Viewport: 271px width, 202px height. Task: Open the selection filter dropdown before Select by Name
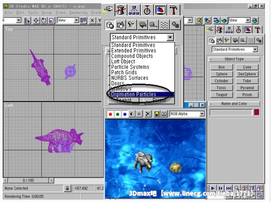[x=19, y=21]
